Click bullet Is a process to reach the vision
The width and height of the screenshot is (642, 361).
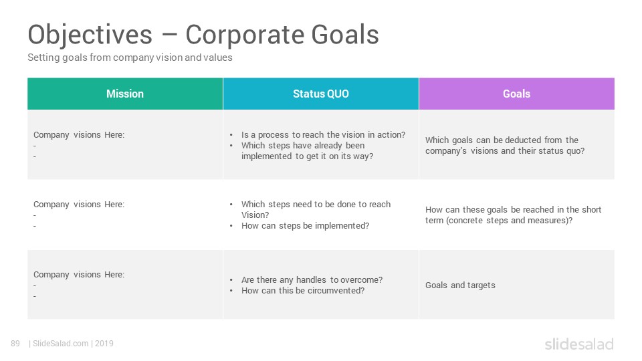click(x=323, y=134)
